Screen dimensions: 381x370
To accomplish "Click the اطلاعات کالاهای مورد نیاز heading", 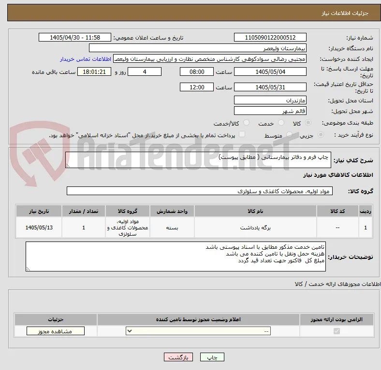I will pyautogui.click(x=338, y=175).
